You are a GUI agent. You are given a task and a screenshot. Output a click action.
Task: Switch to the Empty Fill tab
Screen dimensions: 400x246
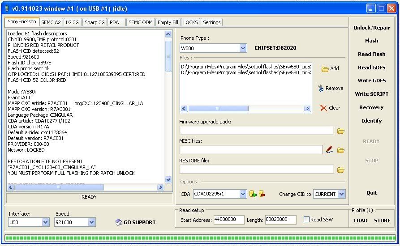click(168, 22)
